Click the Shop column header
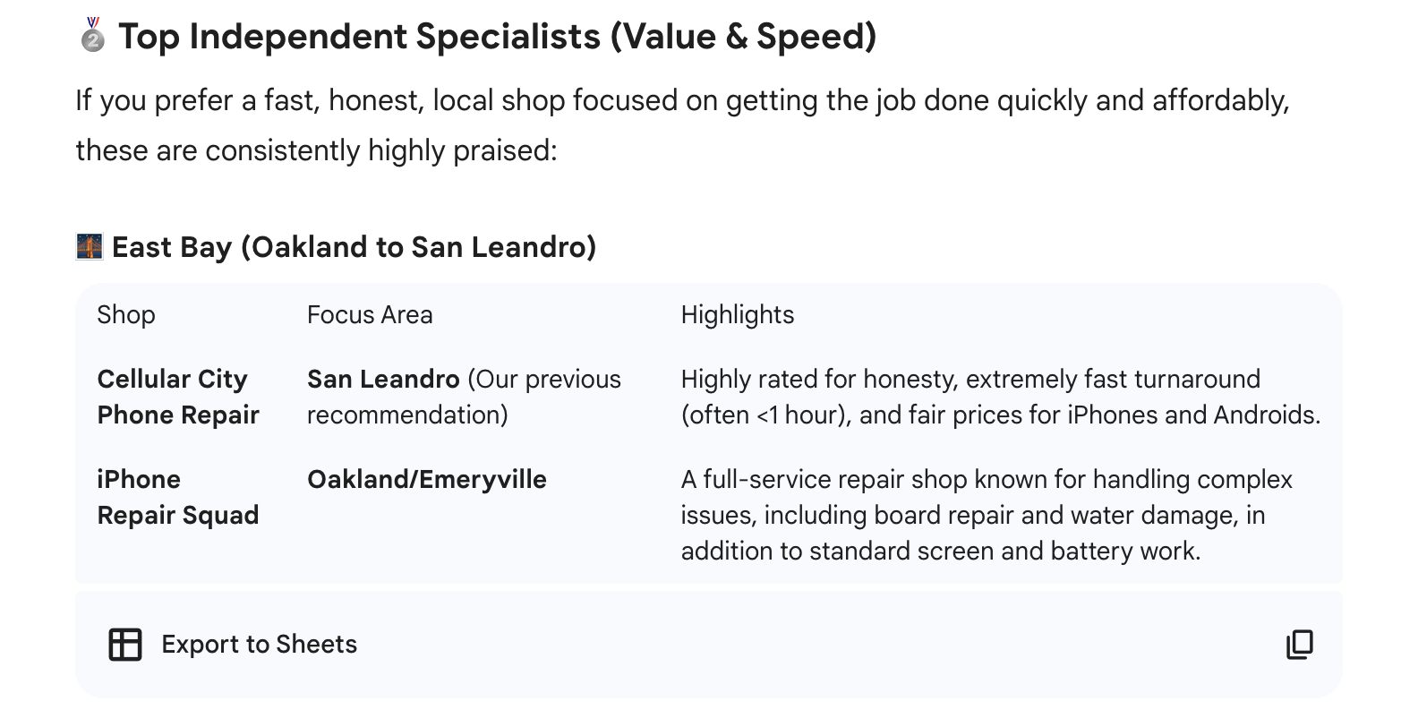The height and width of the screenshot is (727, 1418). point(126,314)
